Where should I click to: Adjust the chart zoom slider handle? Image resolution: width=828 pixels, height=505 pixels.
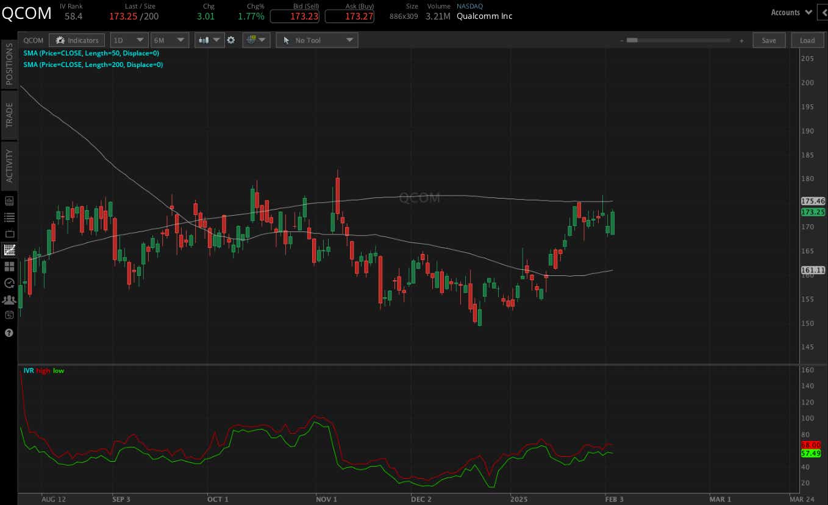pyautogui.click(x=632, y=40)
